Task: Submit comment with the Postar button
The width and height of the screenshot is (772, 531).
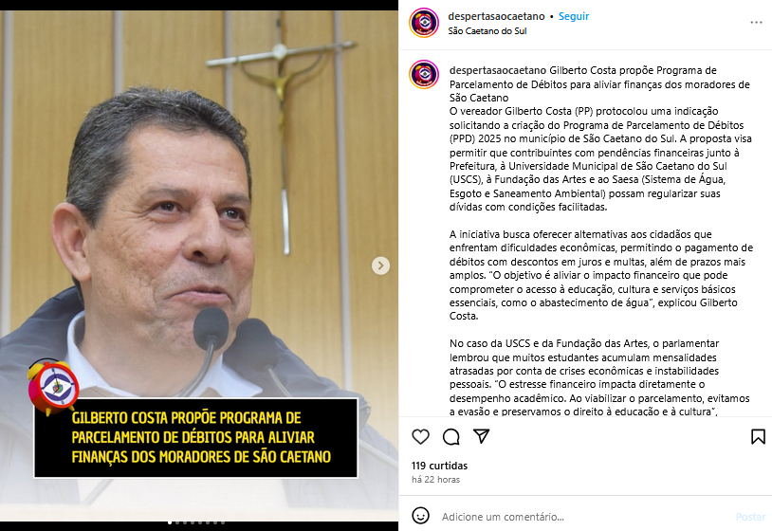Action: click(750, 517)
